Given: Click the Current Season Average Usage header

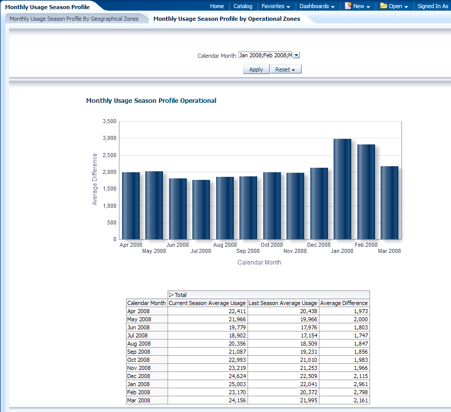Looking at the screenshot, I should (x=207, y=303).
